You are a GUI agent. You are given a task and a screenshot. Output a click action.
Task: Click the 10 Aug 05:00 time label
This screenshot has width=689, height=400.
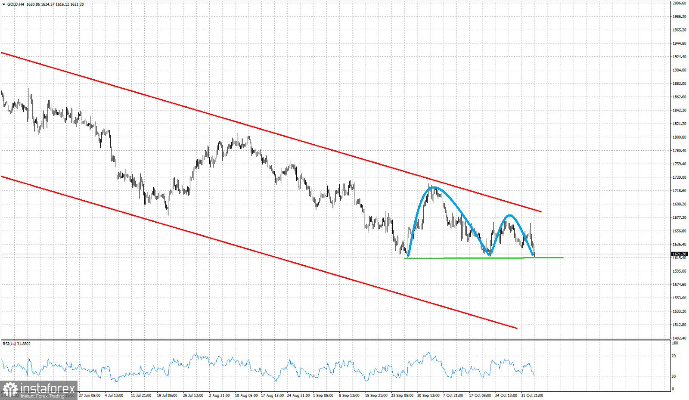[246, 395]
